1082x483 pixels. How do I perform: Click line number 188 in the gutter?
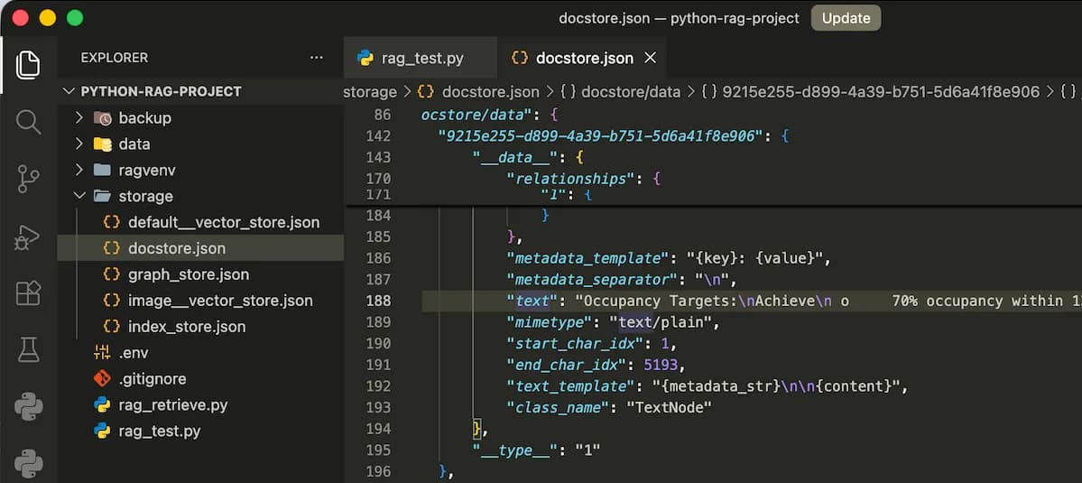click(x=379, y=302)
